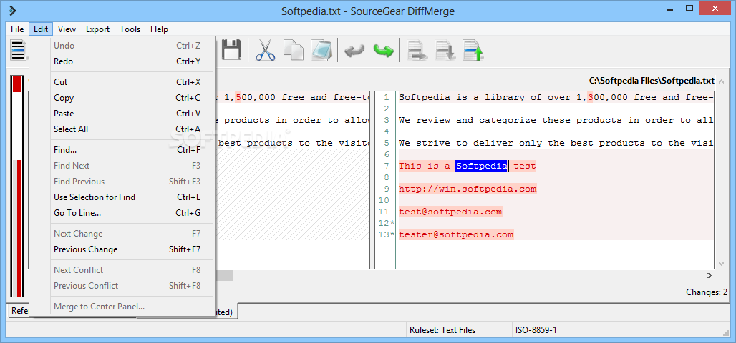
Task: Open the Tools menu
Action: point(130,29)
